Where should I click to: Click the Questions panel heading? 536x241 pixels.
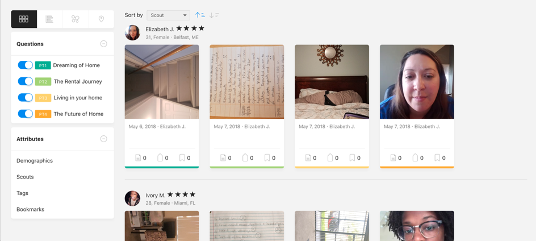[x=30, y=44]
